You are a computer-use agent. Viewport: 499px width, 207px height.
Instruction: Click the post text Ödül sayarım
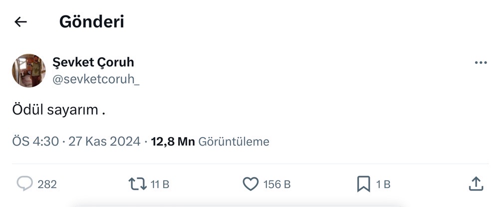[x=58, y=111]
